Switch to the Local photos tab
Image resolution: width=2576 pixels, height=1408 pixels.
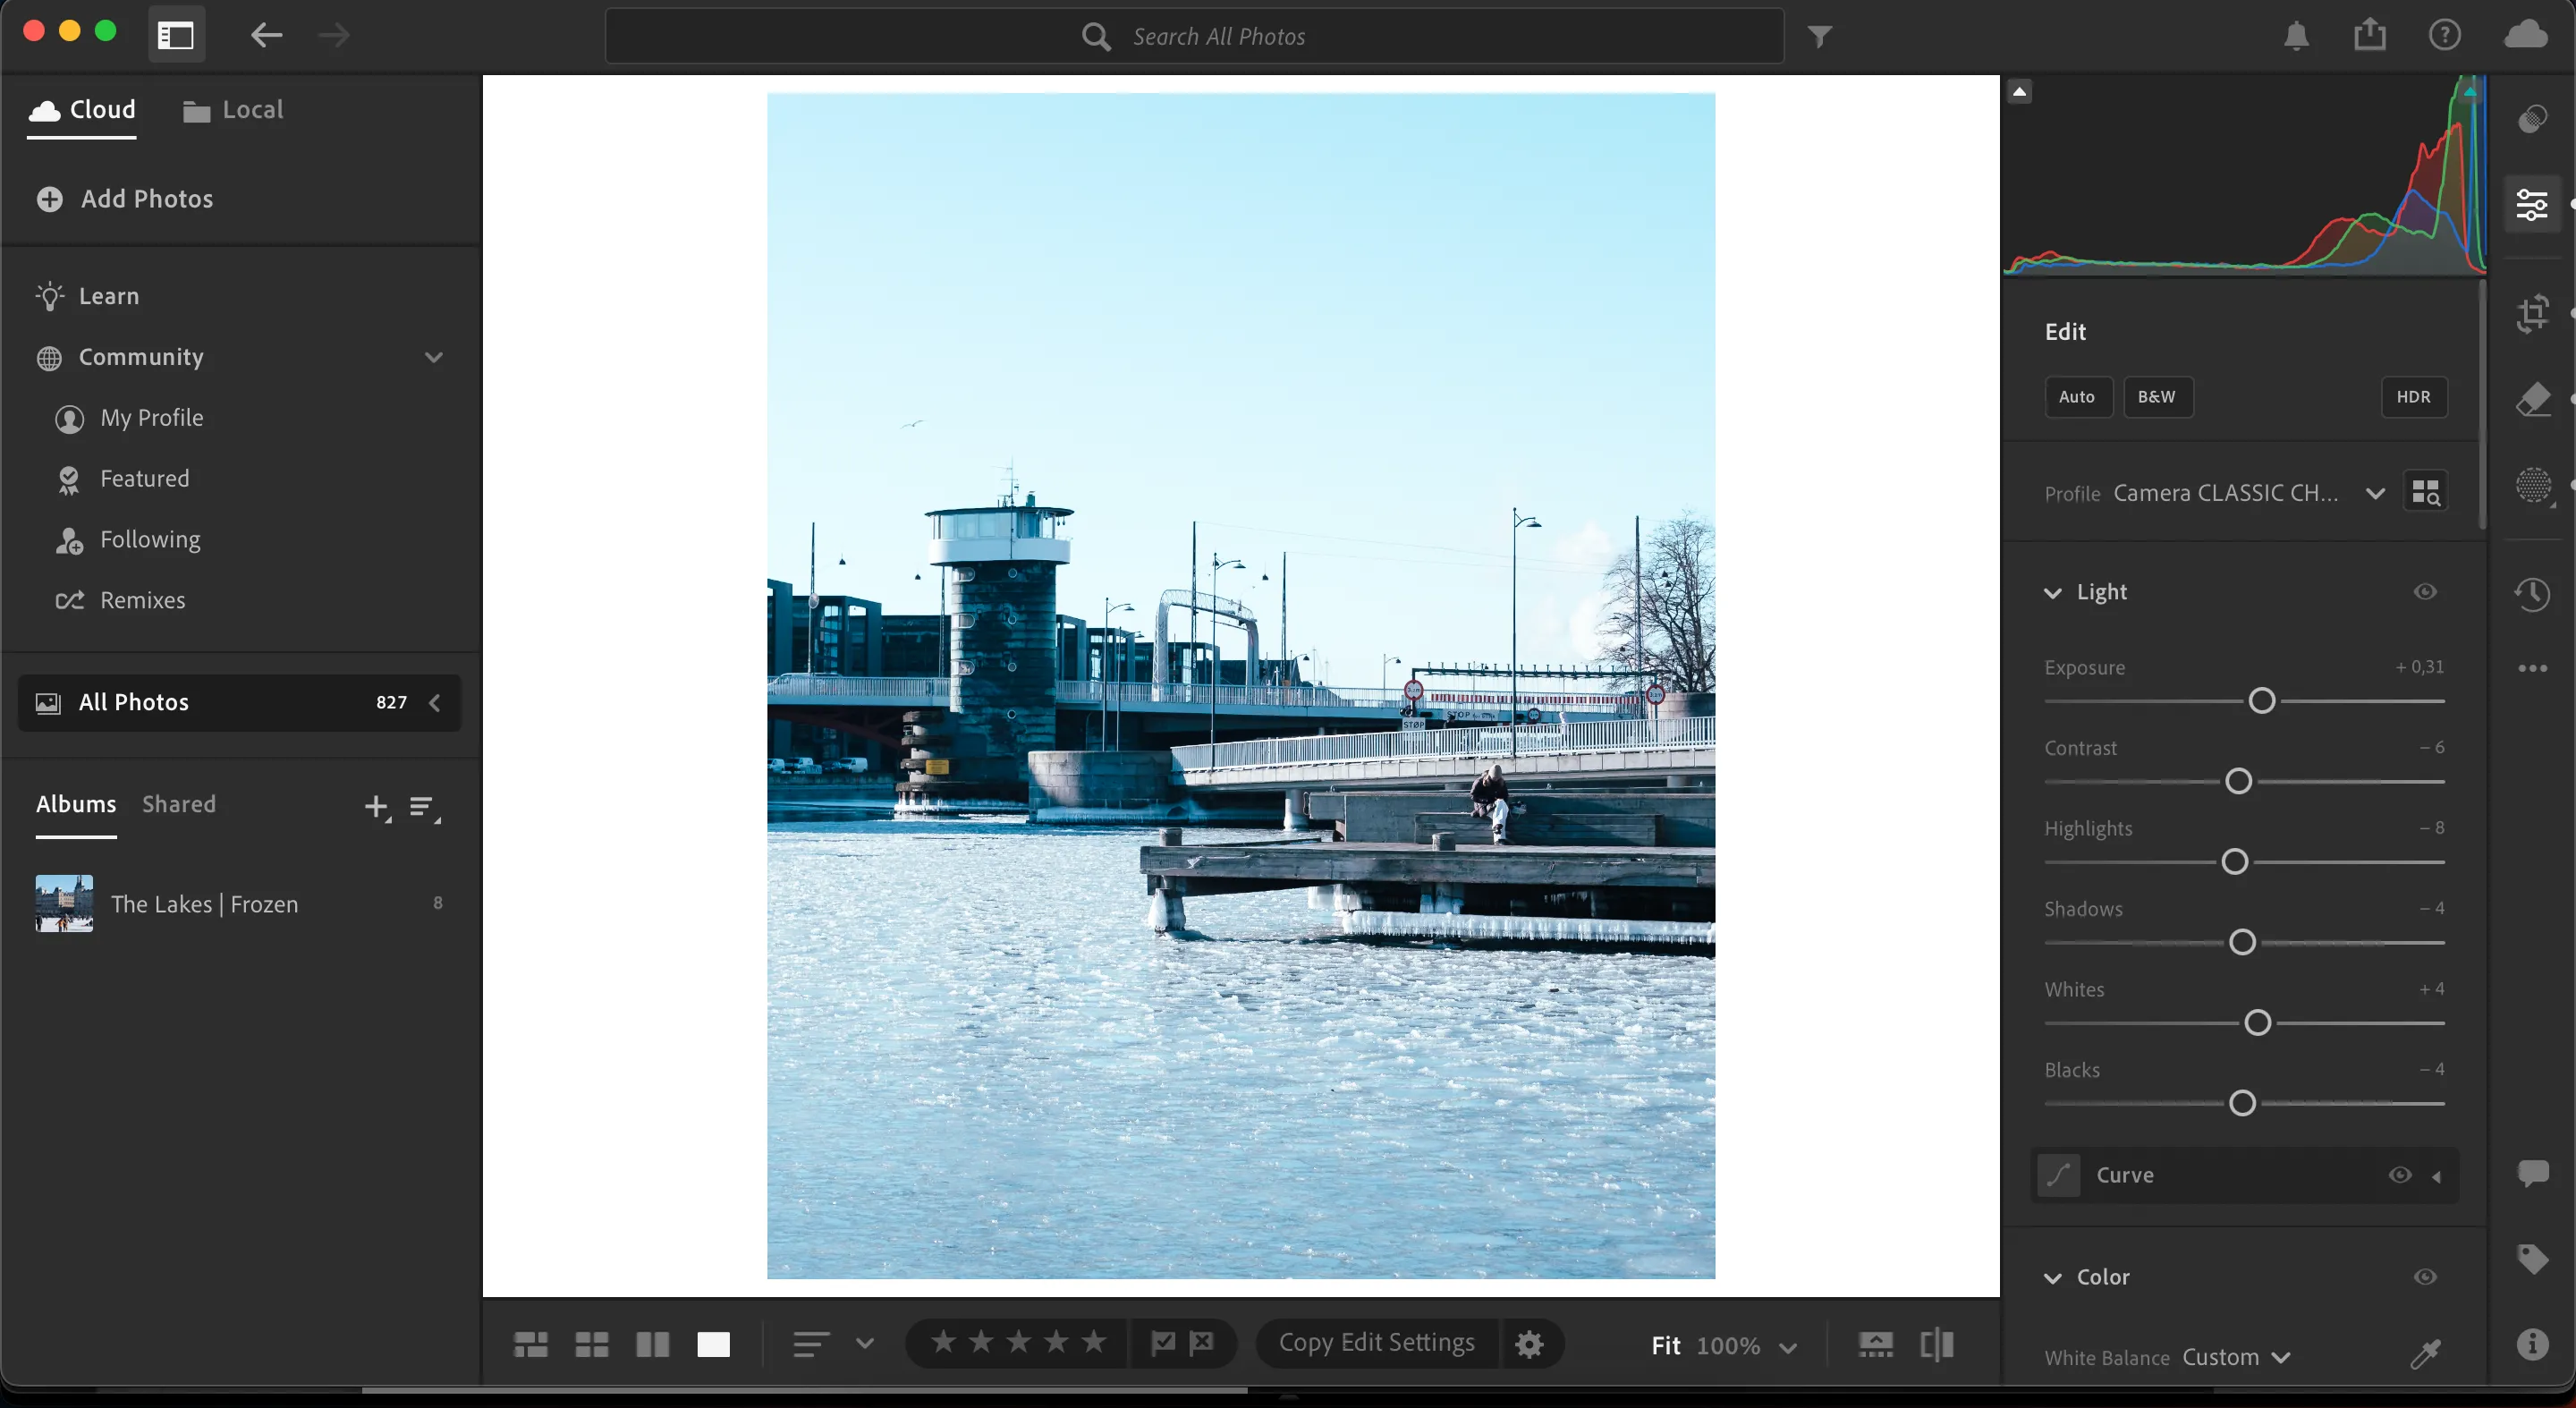click(x=231, y=110)
